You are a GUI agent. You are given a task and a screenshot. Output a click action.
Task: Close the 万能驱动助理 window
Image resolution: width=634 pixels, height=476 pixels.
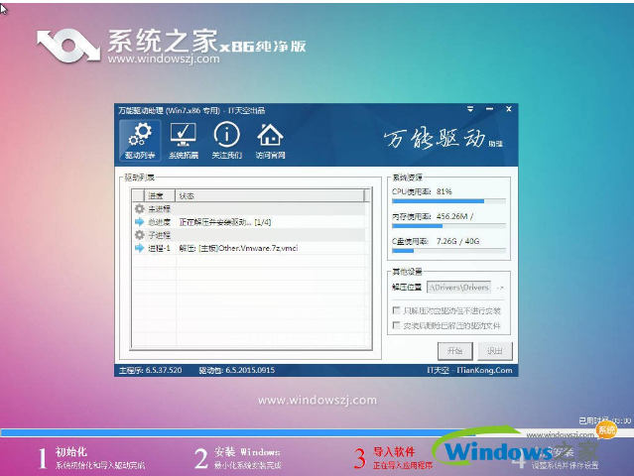[x=509, y=109]
